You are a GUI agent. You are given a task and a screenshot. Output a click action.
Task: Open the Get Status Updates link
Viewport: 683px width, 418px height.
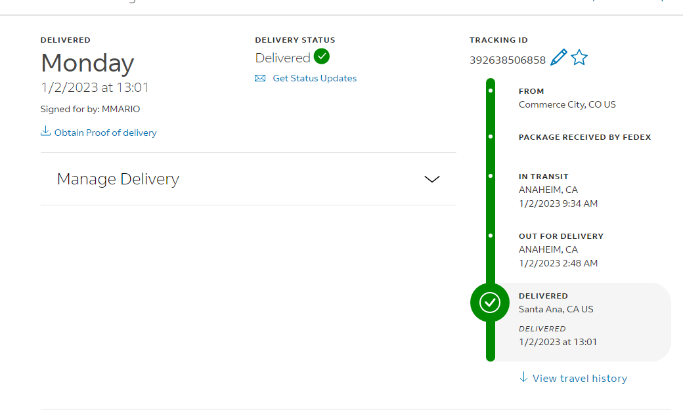(315, 78)
